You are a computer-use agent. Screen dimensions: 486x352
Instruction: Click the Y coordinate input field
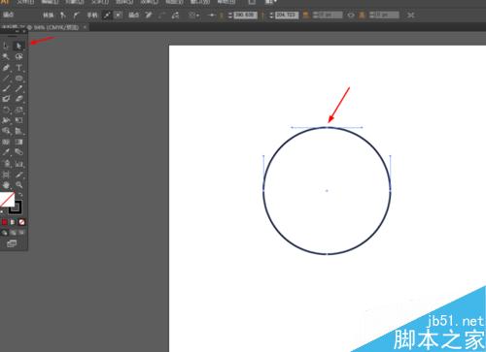(x=287, y=16)
